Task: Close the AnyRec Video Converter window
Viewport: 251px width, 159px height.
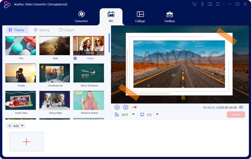Action: coord(245,4)
